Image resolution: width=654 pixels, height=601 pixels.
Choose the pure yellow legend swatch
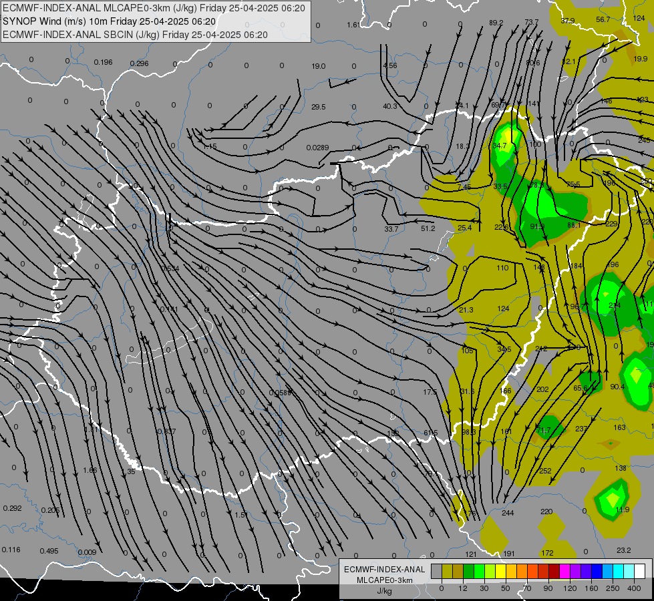501,571
